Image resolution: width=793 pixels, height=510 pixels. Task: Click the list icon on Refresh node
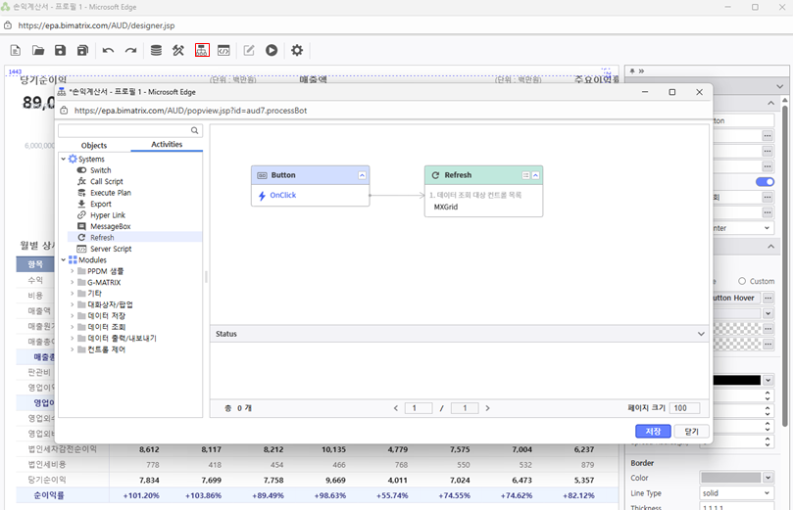click(525, 175)
